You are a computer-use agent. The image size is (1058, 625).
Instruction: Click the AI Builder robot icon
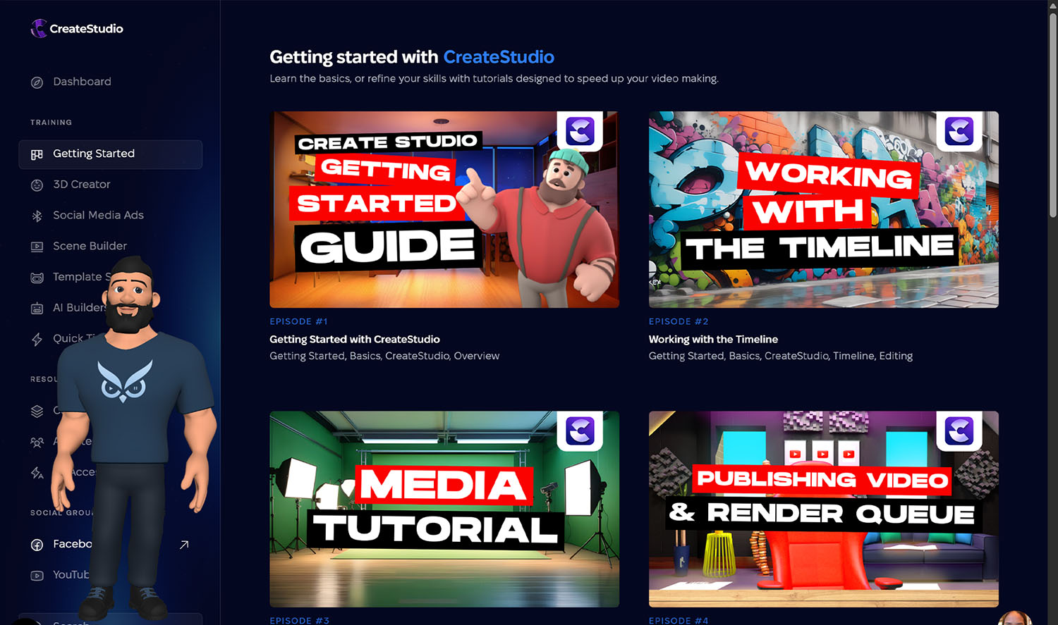37,308
